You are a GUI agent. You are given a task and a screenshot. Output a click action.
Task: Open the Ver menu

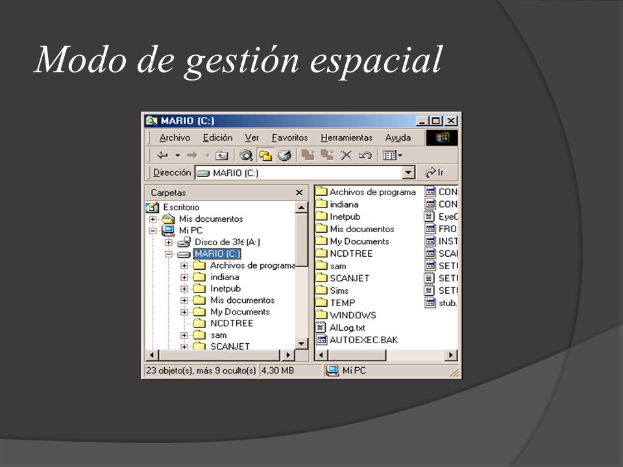(x=252, y=138)
